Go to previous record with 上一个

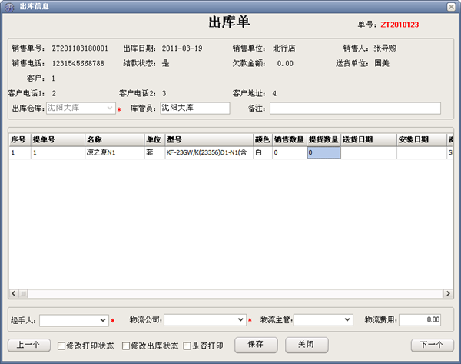pyautogui.click(x=29, y=345)
